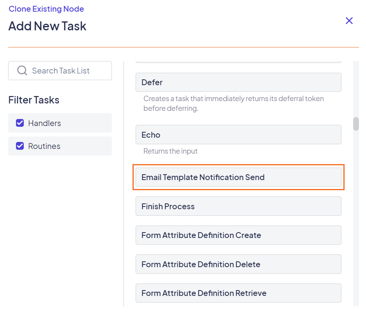Select the Defer task
Image resolution: width=366 pixels, height=315 pixels.
pos(238,82)
